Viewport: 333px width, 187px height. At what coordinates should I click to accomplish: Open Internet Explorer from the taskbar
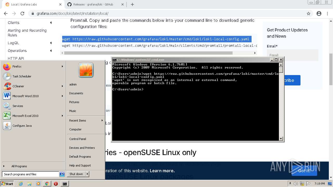pyautogui.click(x=21, y=184)
